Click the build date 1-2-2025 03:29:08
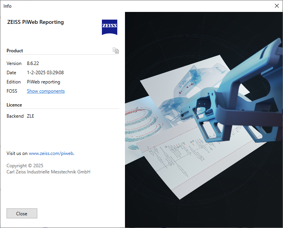The image size is (283, 228). point(45,72)
